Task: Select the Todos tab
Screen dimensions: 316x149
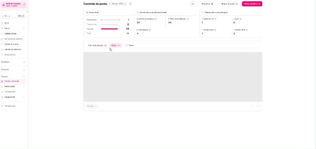Action: [x=115, y=45]
